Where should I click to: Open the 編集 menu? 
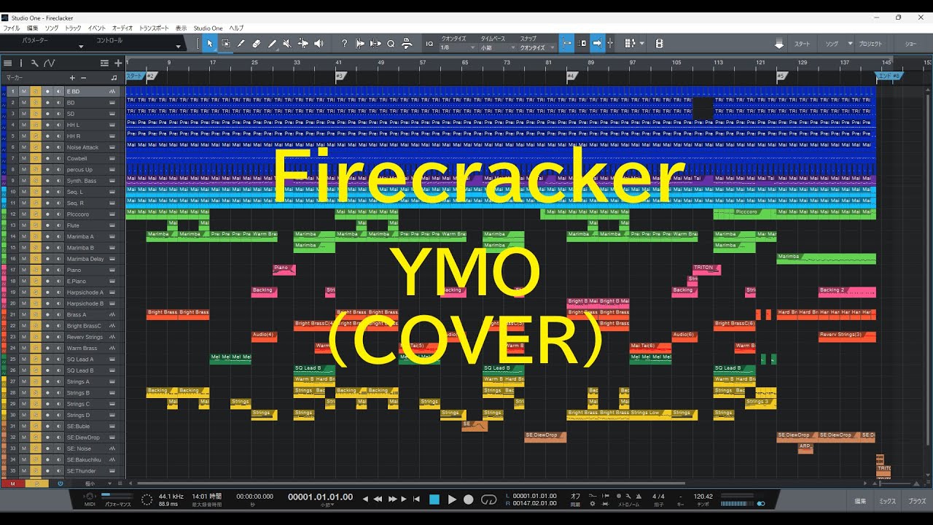(32, 28)
